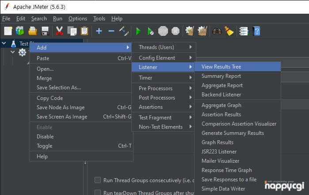
Task: Click Save Selection As... entry
Action: (81, 88)
